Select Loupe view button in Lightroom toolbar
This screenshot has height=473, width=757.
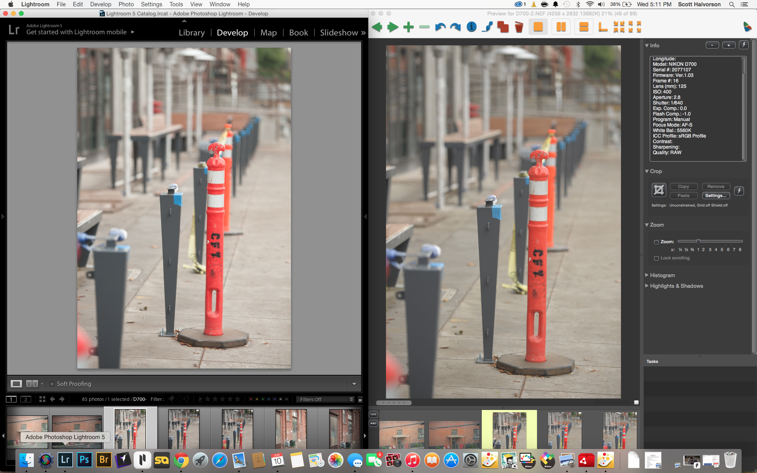(x=16, y=384)
